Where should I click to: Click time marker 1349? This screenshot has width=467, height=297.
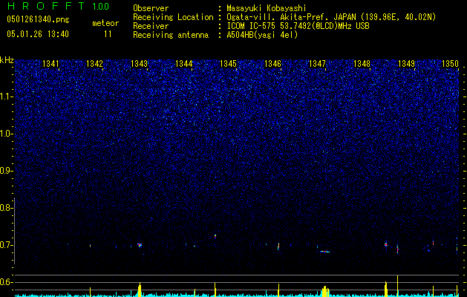point(406,64)
